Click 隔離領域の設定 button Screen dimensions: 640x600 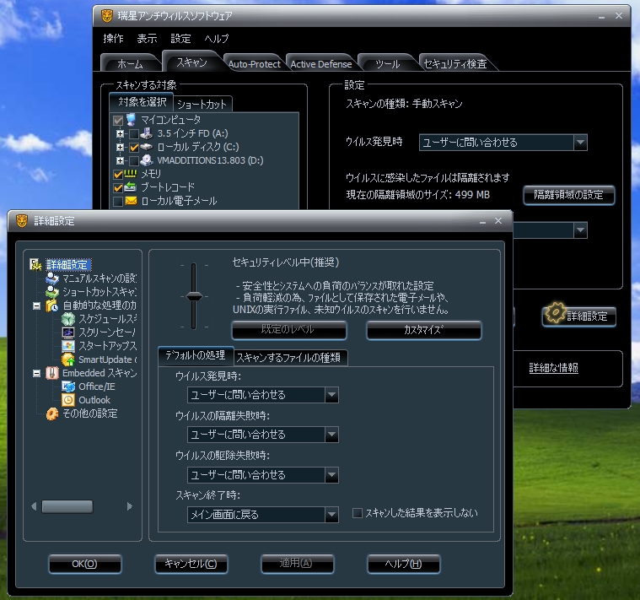point(568,195)
